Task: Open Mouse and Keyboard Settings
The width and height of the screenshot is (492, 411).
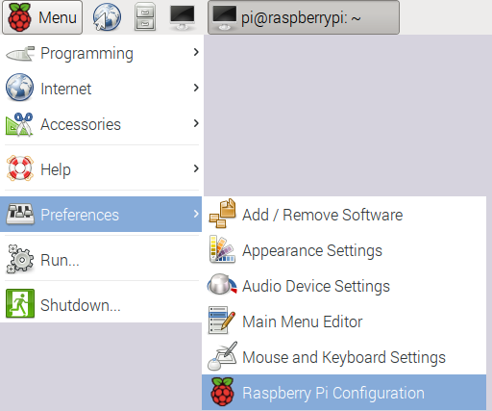Action: (x=344, y=357)
